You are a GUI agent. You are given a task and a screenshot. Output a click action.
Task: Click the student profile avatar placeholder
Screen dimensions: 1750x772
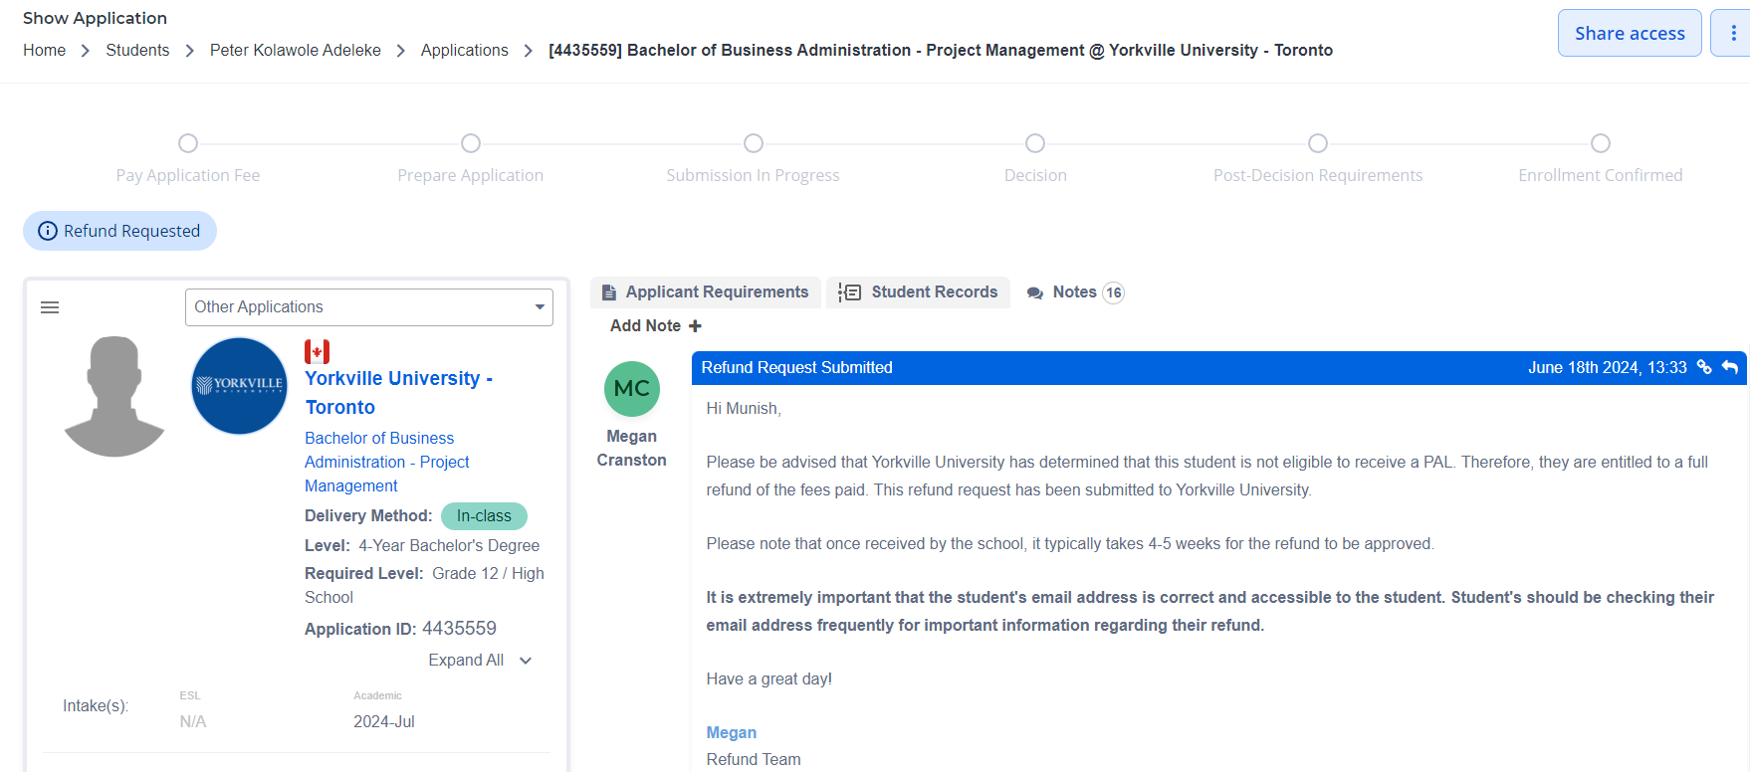click(x=114, y=396)
